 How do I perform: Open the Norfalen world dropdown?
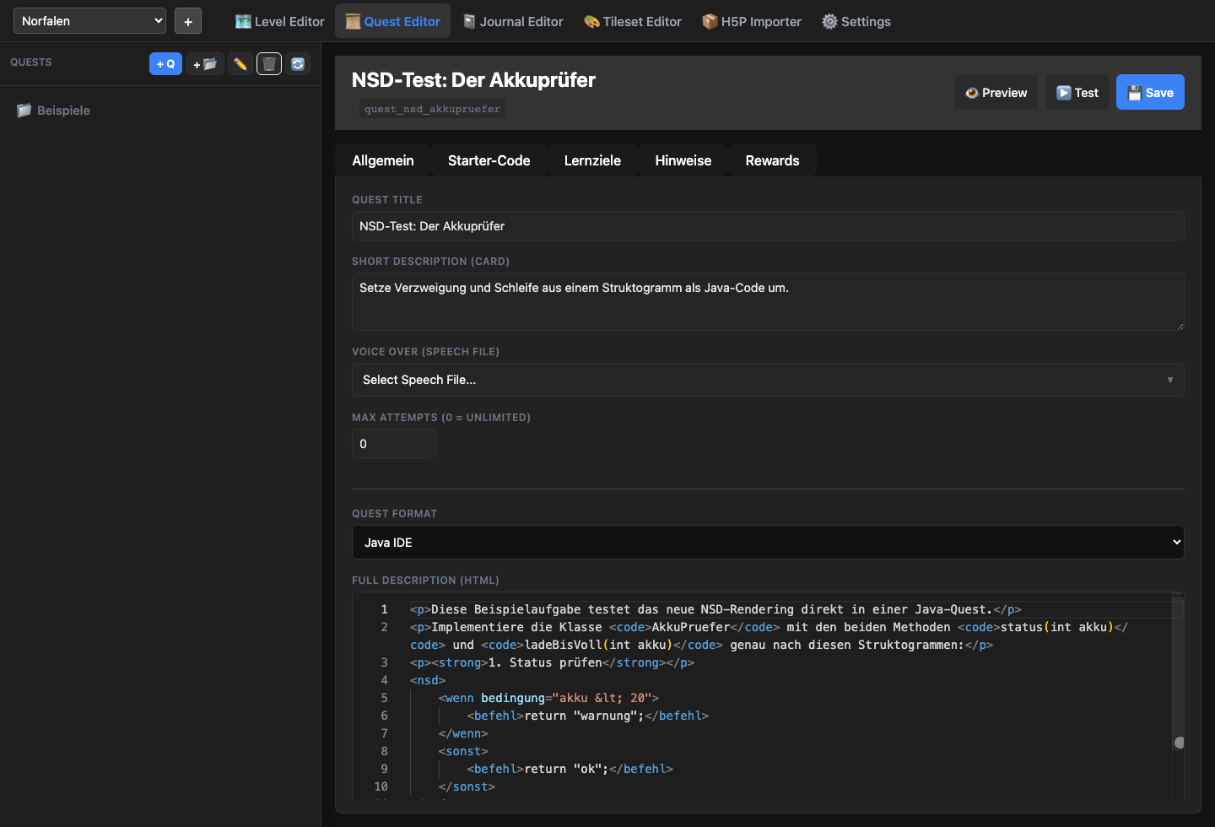89,20
